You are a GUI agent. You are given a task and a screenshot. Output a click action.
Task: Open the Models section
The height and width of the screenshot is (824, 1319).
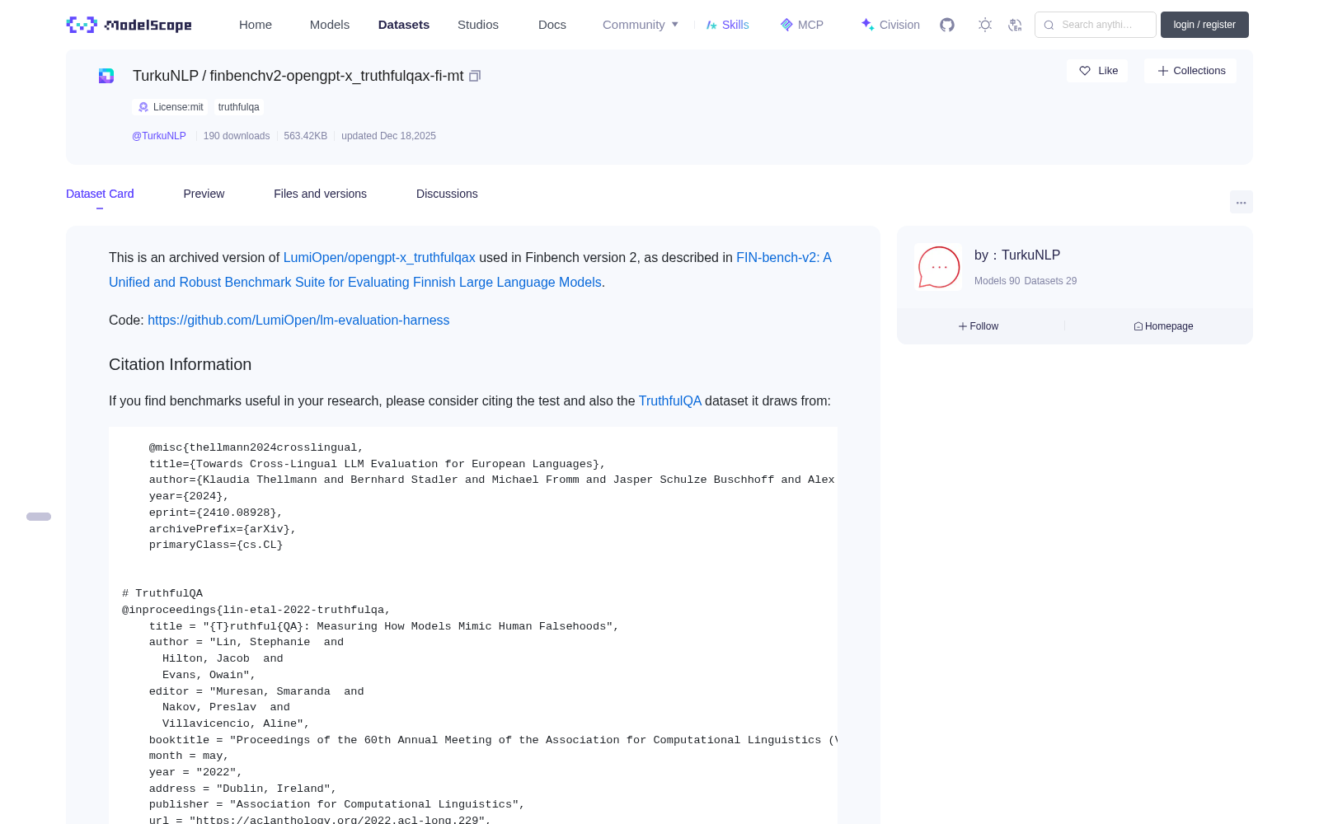(330, 25)
